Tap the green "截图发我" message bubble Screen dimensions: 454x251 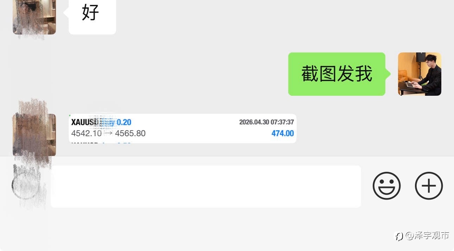[x=337, y=74]
